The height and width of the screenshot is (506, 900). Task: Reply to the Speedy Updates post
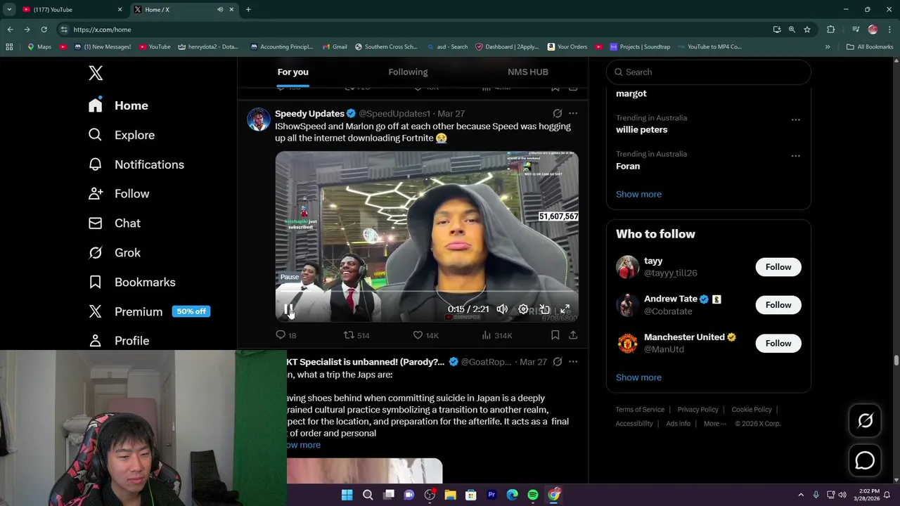pos(285,335)
